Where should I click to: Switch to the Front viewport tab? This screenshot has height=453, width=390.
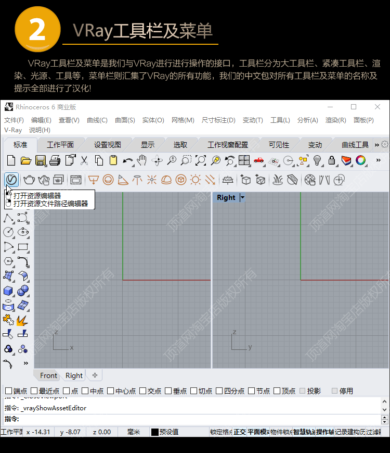tap(48, 375)
